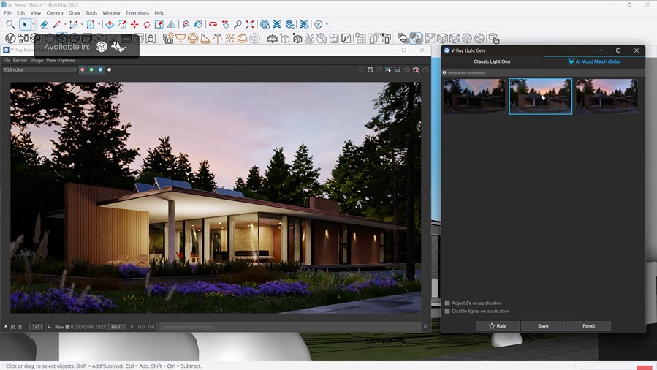
Task: Expand the Select tool dropdown arrow
Action: pos(34,25)
